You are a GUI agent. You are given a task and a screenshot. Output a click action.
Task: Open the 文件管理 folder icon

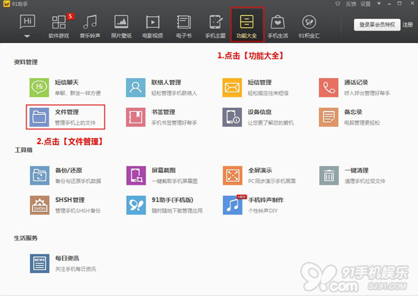40,117
